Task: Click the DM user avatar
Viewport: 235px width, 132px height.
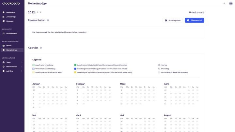Action: [x=231, y=3]
